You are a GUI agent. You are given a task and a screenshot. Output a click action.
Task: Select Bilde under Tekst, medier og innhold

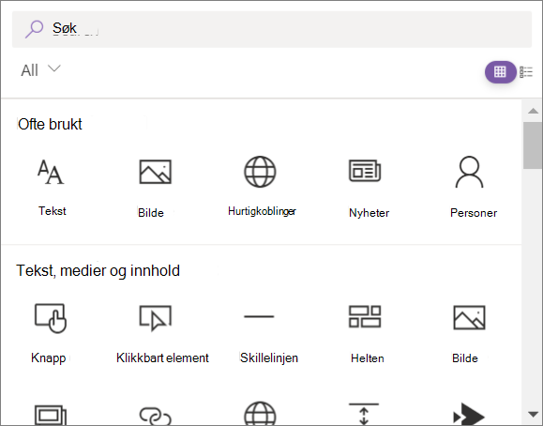469,333
